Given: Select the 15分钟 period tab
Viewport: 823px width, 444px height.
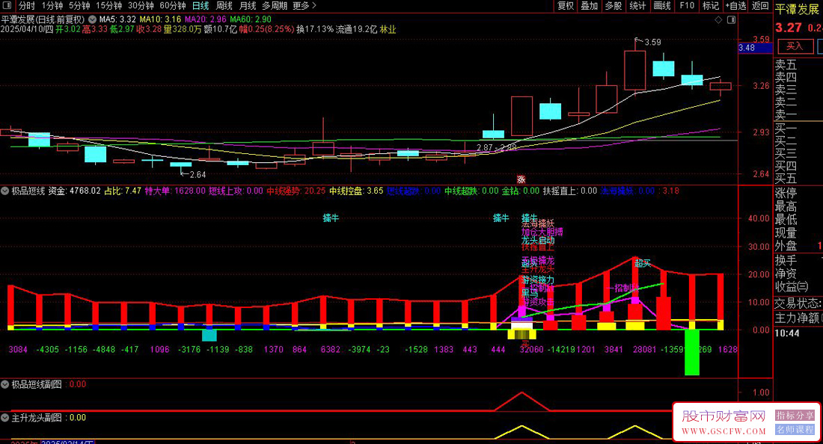Looking at the screenshot, I should 108,6.
